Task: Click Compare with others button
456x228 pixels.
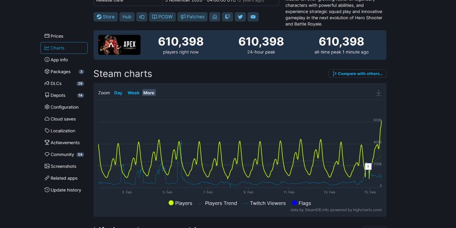Action: (x=357, y=74)
